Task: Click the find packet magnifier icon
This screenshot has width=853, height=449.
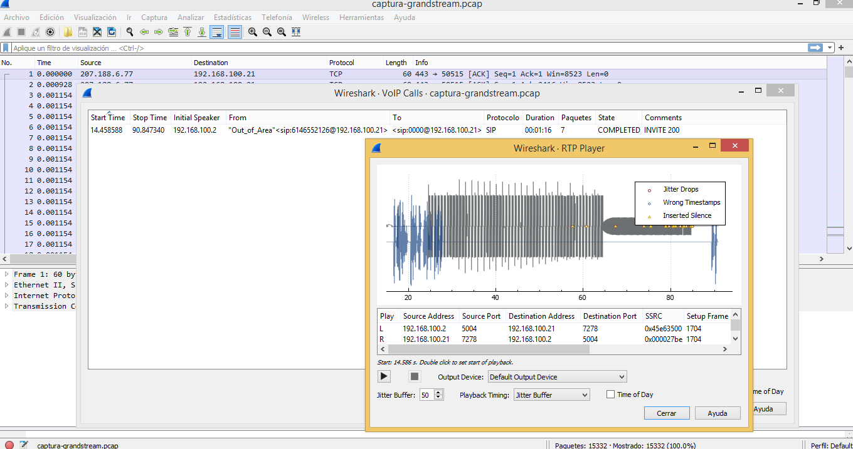Action: click(130, 32)
